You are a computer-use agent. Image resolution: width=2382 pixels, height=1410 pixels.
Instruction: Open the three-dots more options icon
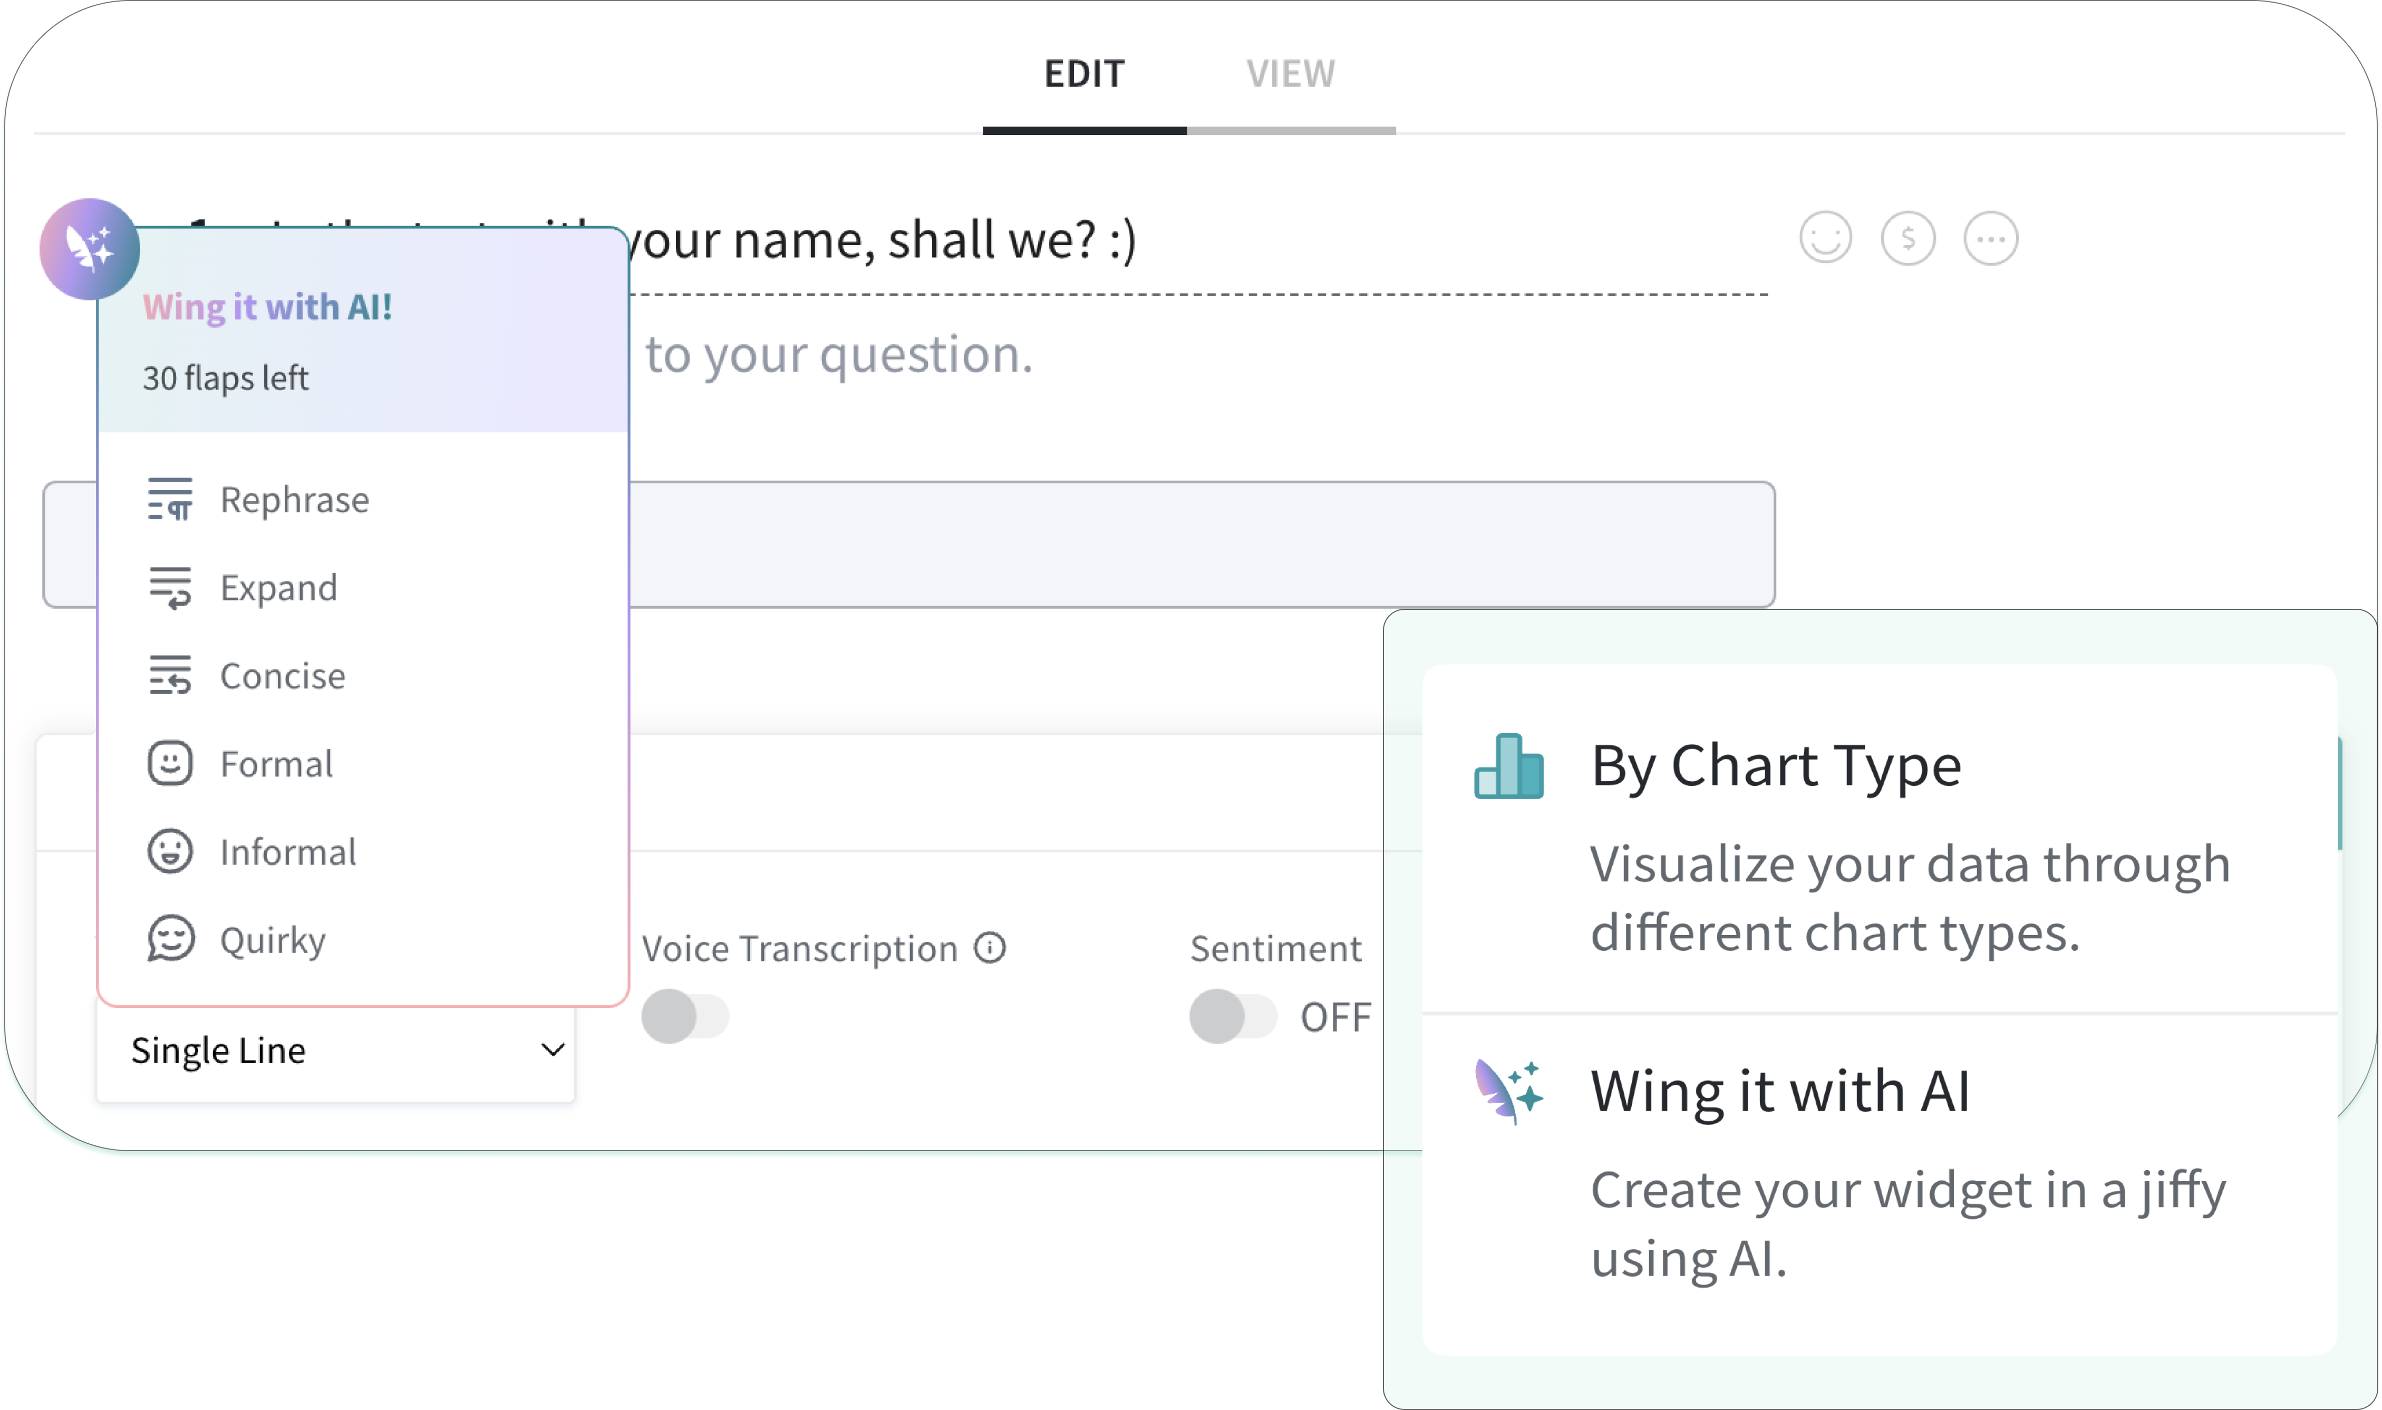pos(1991,238)
